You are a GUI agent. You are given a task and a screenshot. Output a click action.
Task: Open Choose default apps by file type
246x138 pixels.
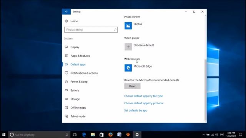click(143, 96)
